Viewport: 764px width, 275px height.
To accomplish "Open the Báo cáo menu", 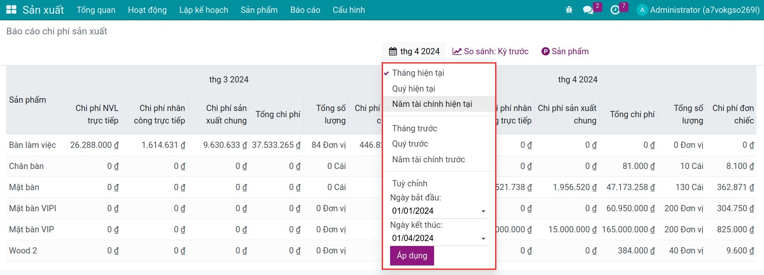I will pos(305,10).
